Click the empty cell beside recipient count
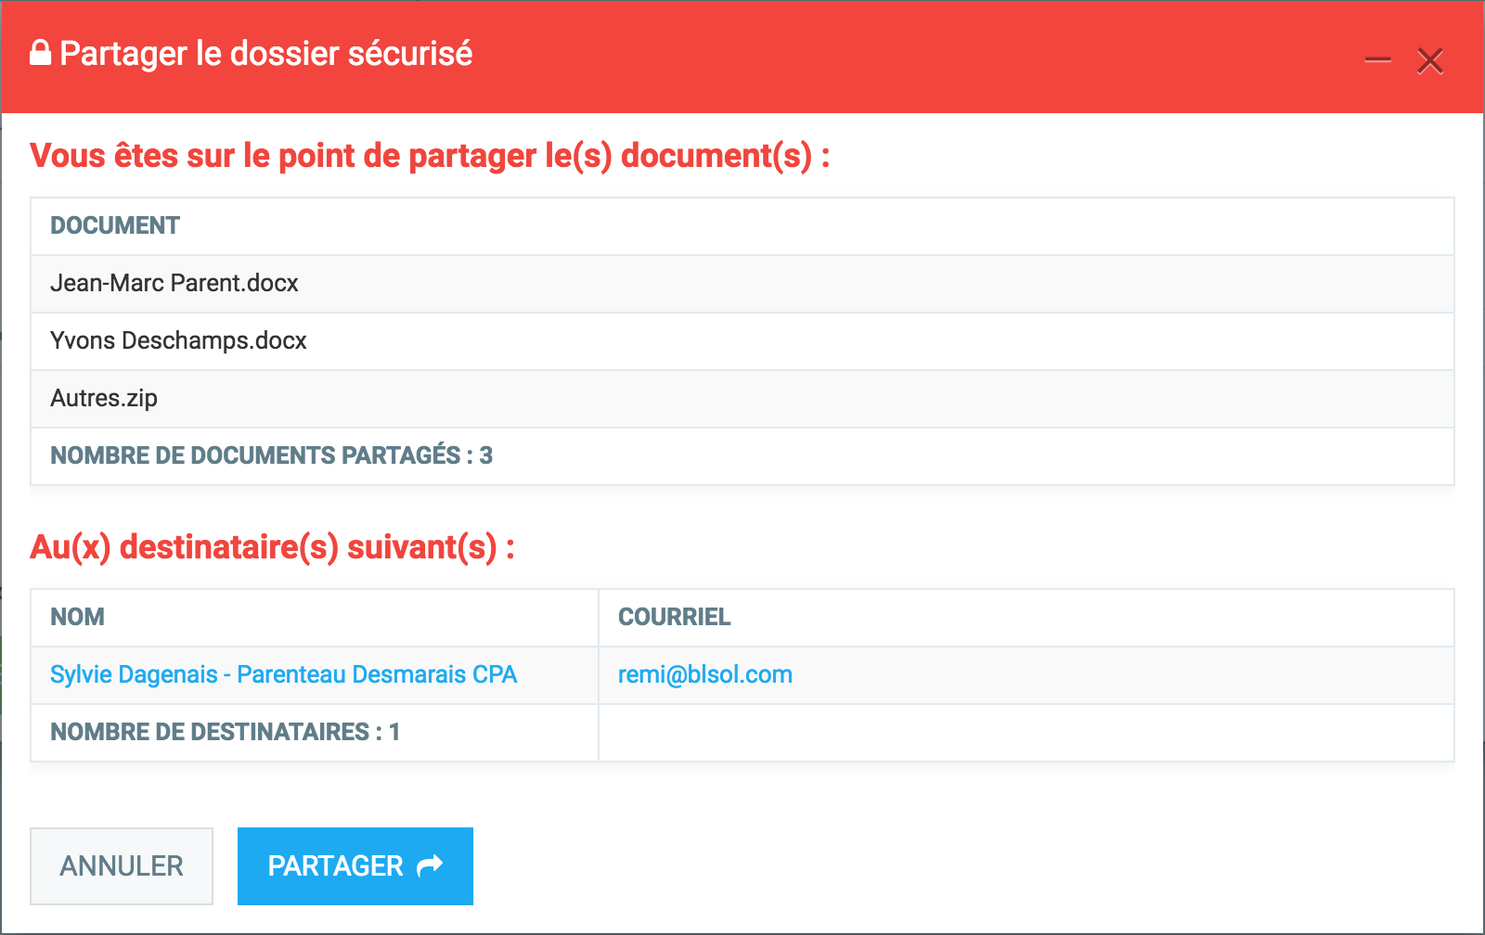Image resolution: width=1485 pixels, height=935 pixels. [x=1026, y=732]
